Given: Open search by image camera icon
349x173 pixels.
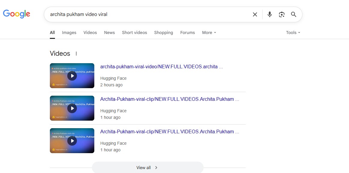Looking at the screenshot, I should pyautogui.click(x=281, y=14).
